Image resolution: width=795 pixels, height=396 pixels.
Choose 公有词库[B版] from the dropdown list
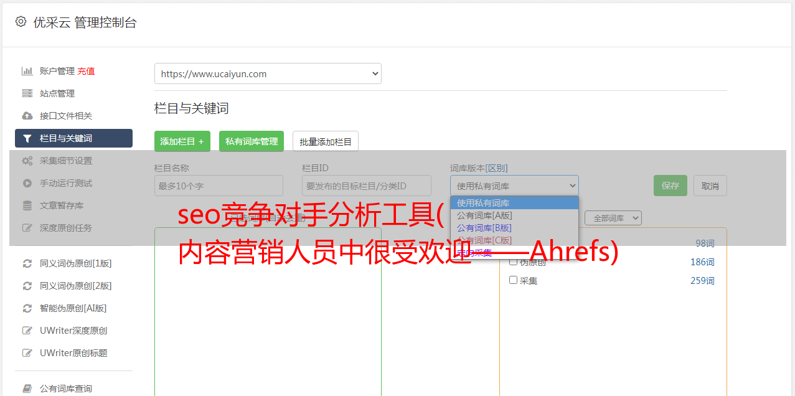tap(514, 228)
